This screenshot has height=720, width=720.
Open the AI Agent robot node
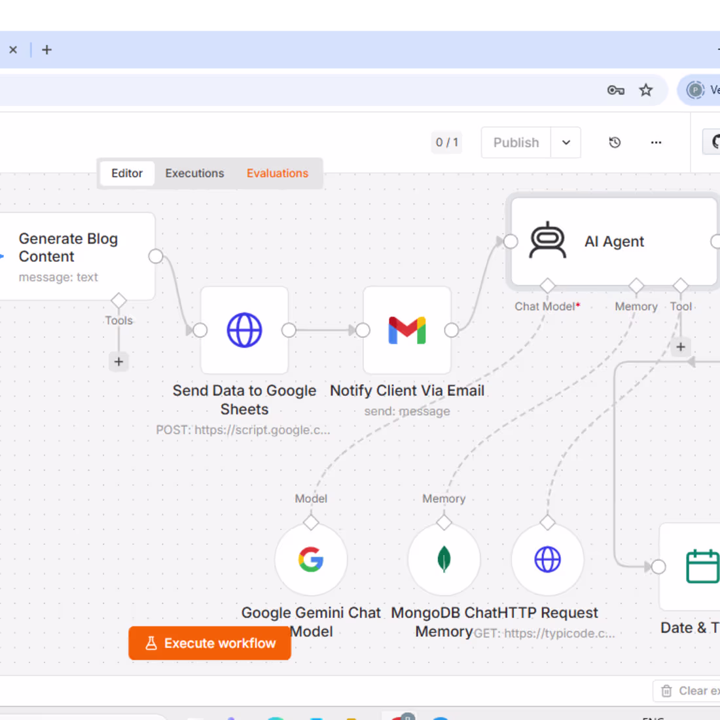coord(614,242)
